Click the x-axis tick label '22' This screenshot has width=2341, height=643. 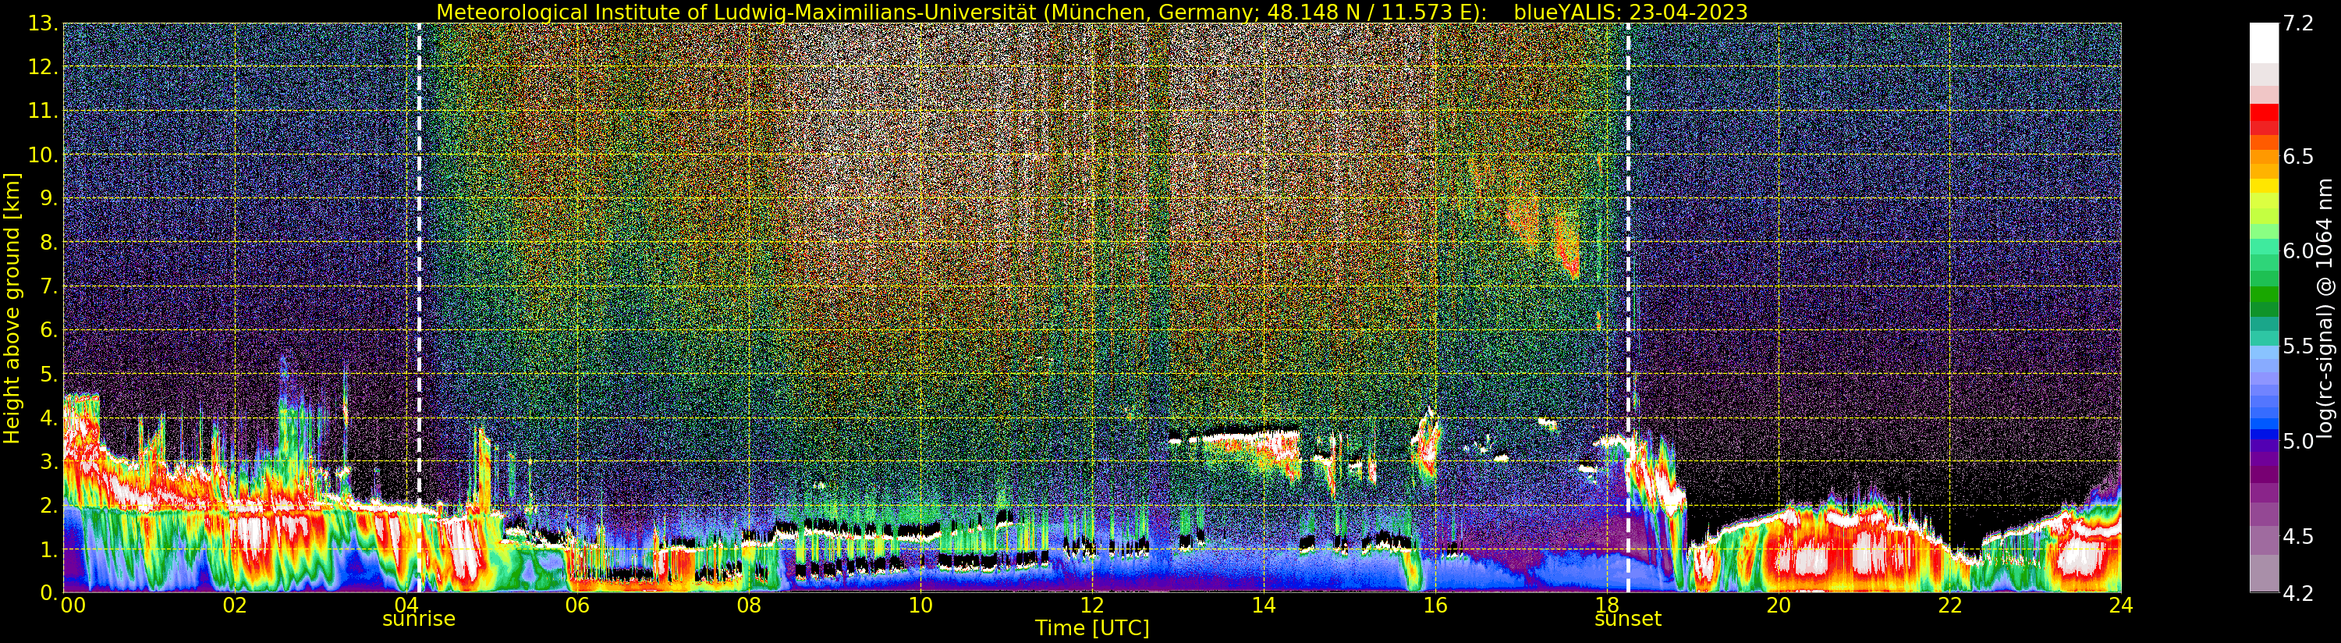click(x=1949, y=606)
